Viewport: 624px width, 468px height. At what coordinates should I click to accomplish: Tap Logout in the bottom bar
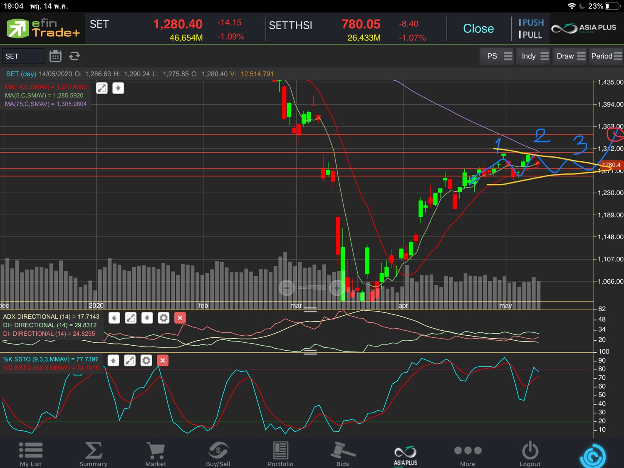530,454
